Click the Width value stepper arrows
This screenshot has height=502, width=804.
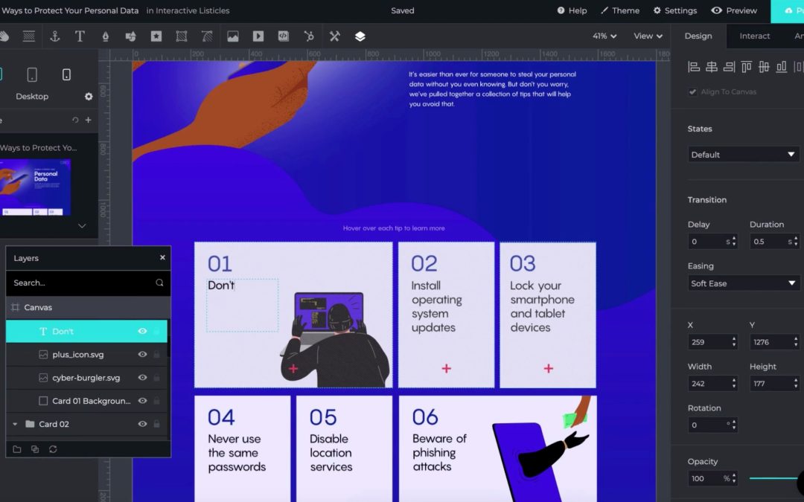[734, 383]
